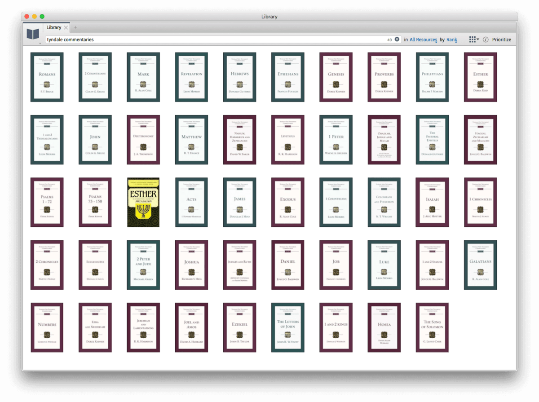This screenshot has height=402, width=539.
Task: Click in the tyndale commentaries search field
Action: pyautogui.click(x=216, y=40)
